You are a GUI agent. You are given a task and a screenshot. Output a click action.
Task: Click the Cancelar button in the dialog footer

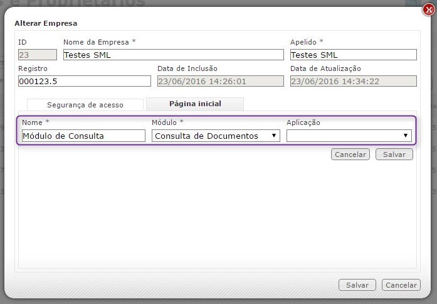pyautogui.click(x=401, y=285)
